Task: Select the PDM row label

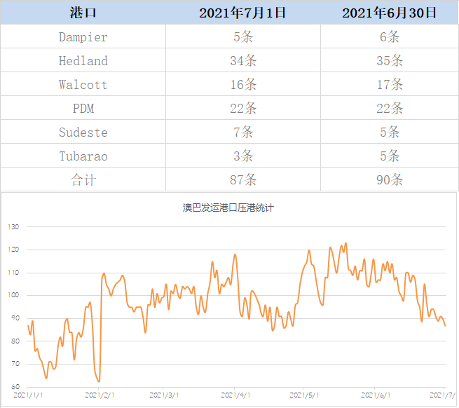Action: (83, 109)
